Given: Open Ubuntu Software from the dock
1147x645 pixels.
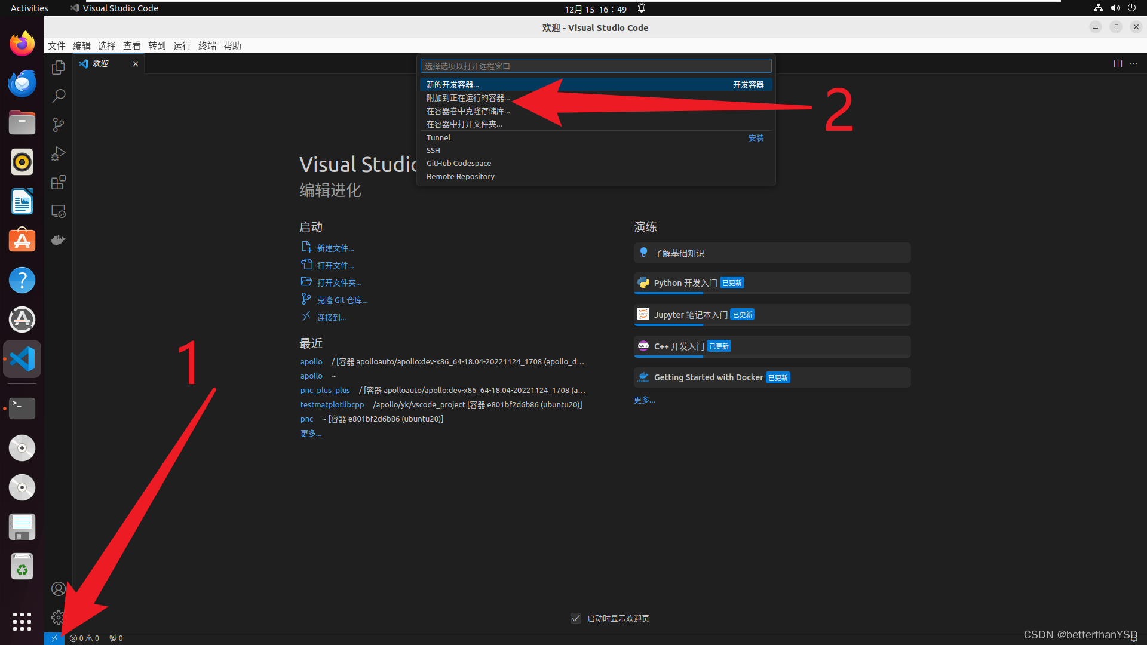Looking at the screenshot, I should click(22, 241).
